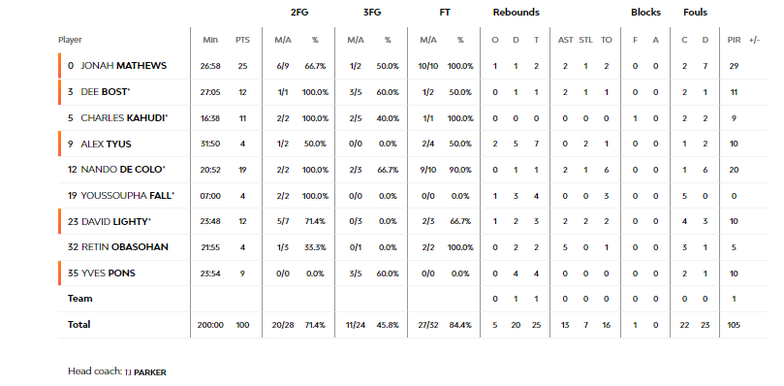Viewport: 784px width, 386px height.
Task: Click the PTS column header
Action: point(242,40)
